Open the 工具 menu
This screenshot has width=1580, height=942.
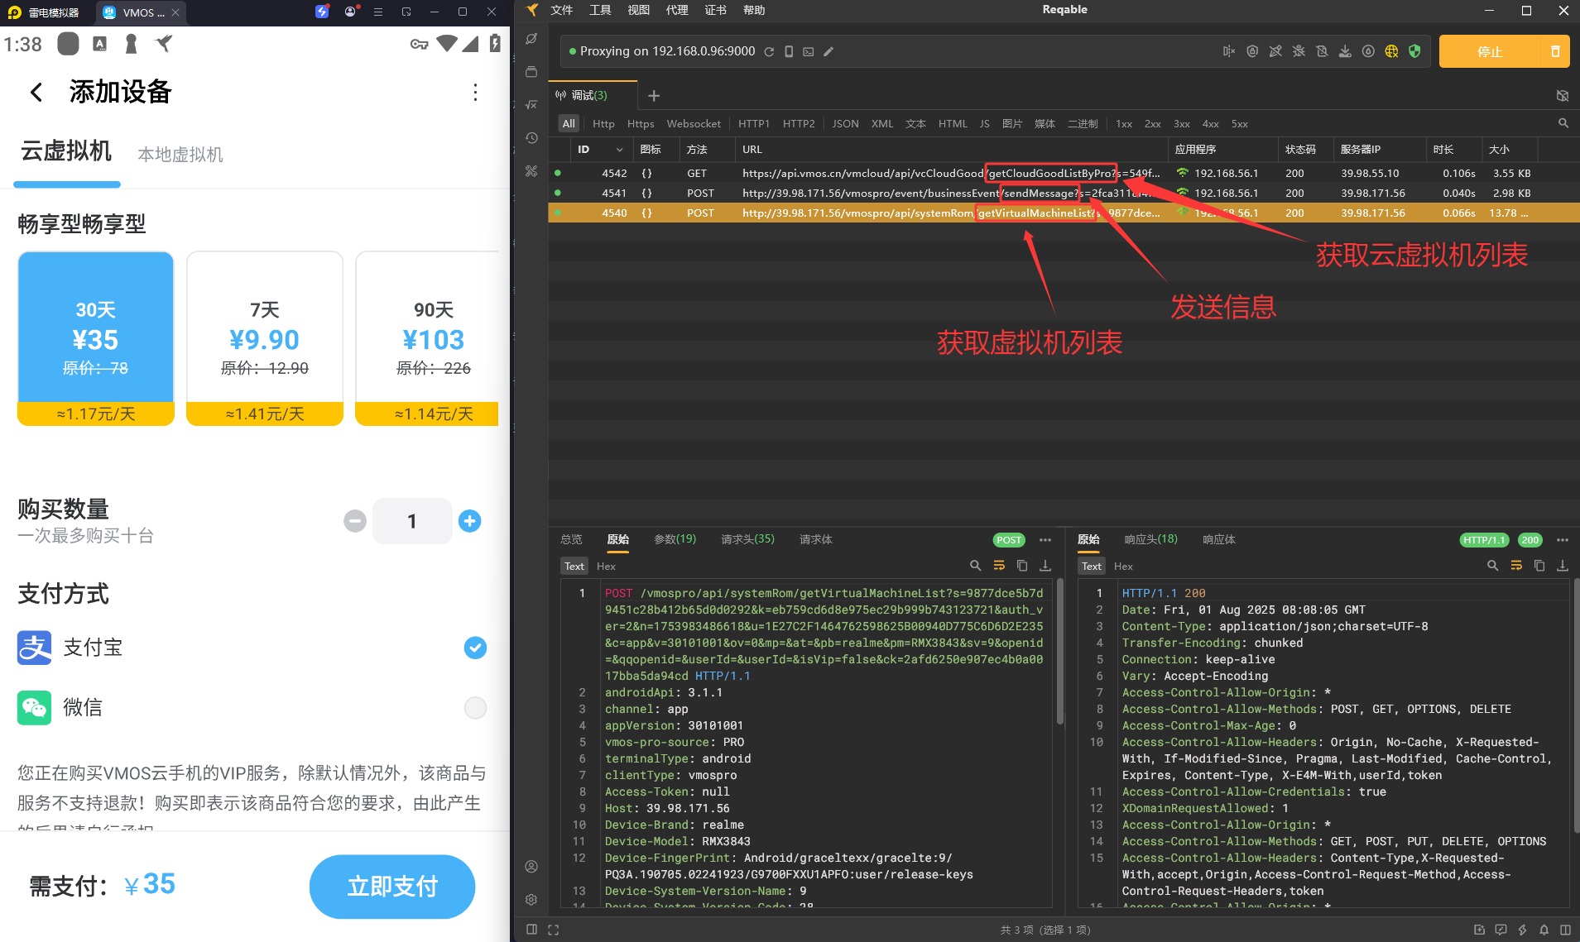(600, 10)
